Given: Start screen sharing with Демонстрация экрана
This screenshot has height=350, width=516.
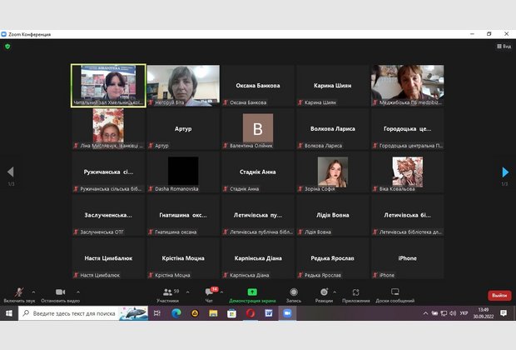Looking at the screenshot, I should [x=252, y=293].
